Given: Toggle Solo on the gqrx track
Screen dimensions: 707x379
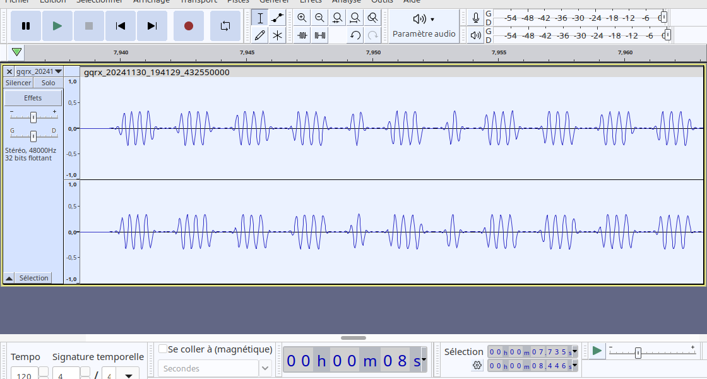Looking at the screenshot, I should pos(48,83).
